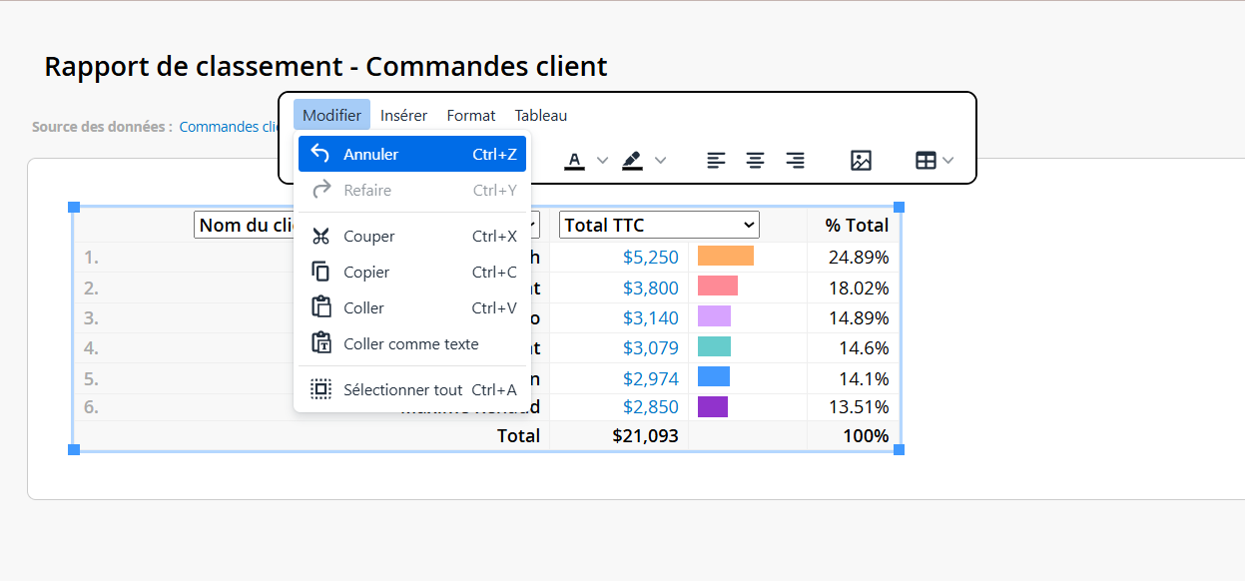Viewport: 1245px width, 581px height.
Task: Click rank number 4. in table
Action: tap(91, 347)
